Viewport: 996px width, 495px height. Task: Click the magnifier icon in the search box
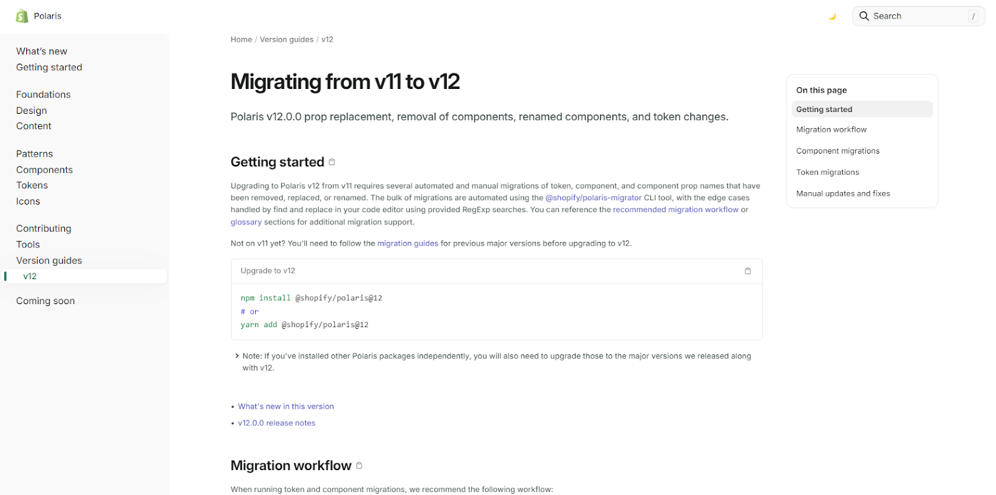pyautogui.click(x=864, y=16)
